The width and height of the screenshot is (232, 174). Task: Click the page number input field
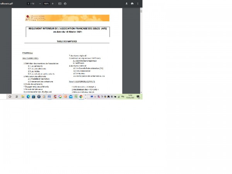pos(28,3)
